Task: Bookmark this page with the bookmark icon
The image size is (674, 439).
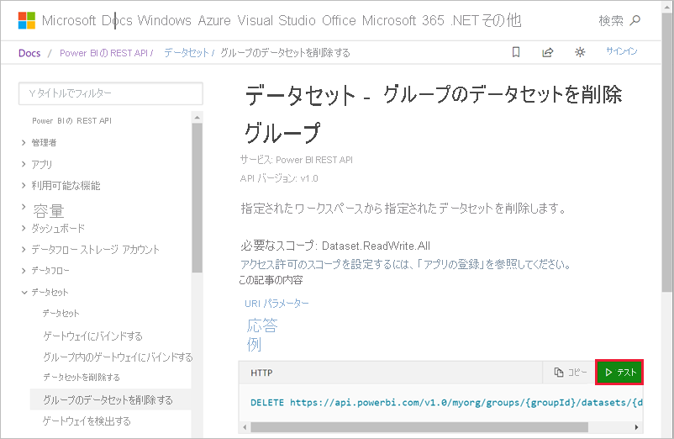Action: [x=516, y=52]
